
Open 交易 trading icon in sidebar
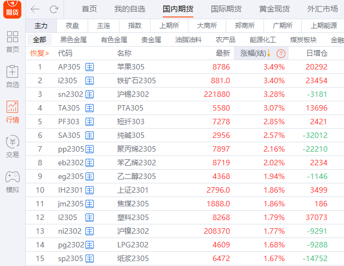click(x=12, y=147)
